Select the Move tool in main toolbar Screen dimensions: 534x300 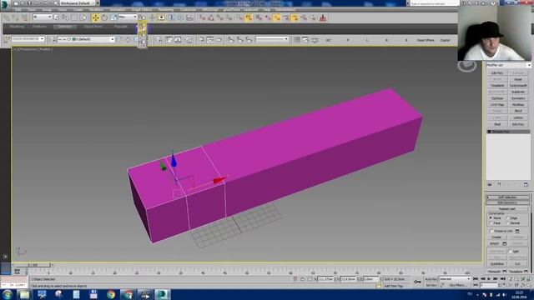96,17
